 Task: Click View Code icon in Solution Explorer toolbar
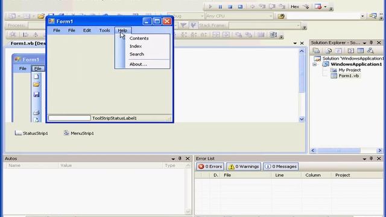click(x=350, y=51)
